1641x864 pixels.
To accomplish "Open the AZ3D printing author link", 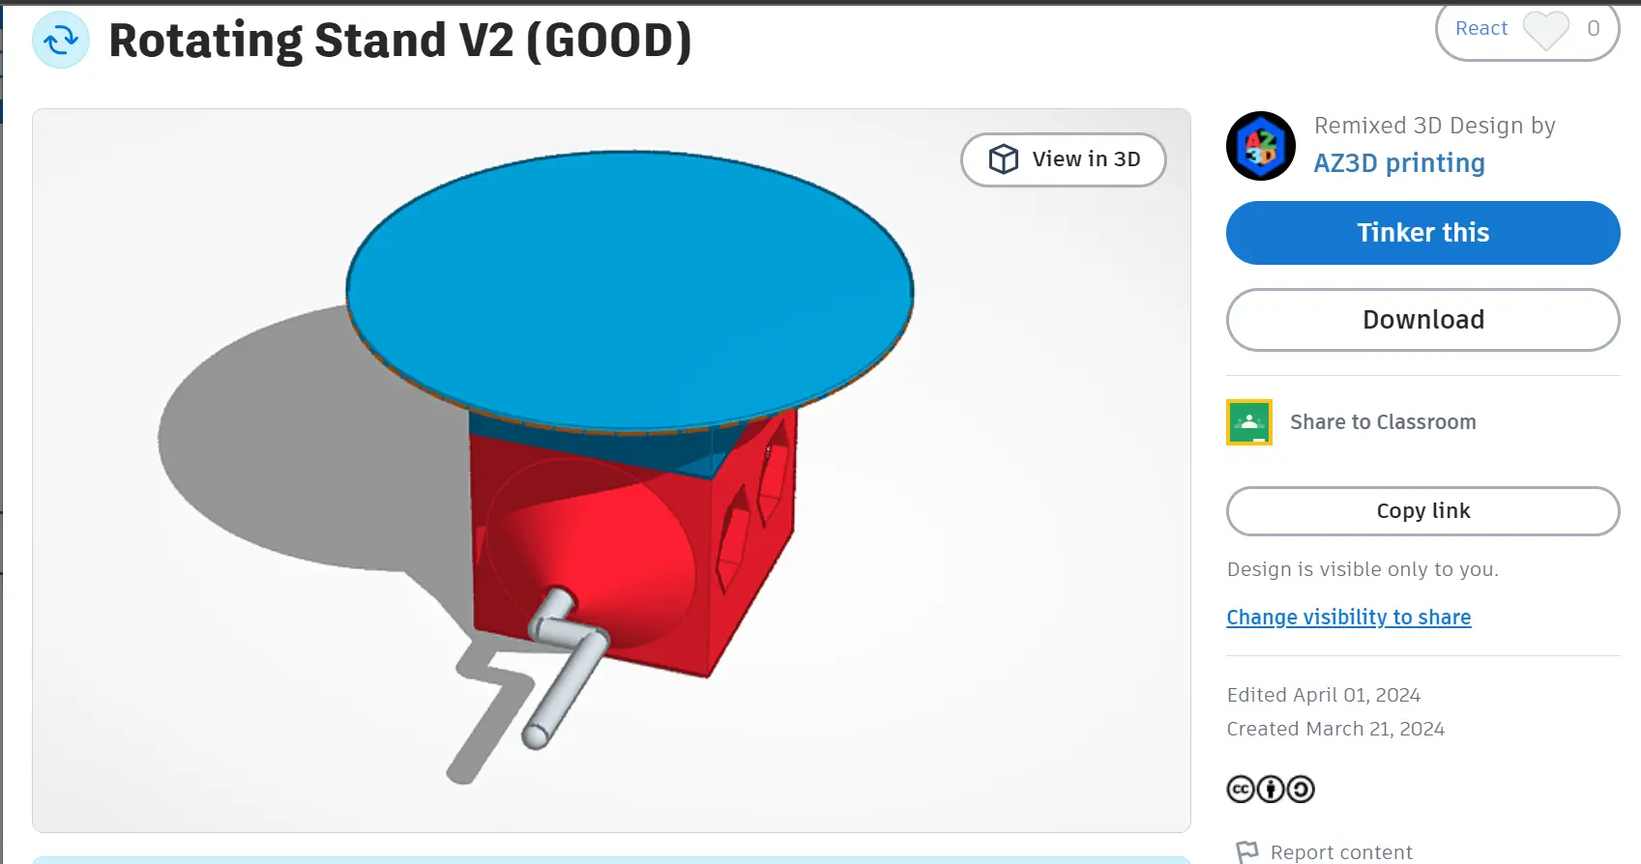I will pyautogui.click(x=1399, y=163).
